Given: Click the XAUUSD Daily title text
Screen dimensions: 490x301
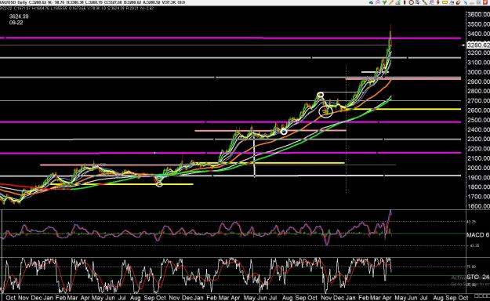Looking at the screenshot, I should click(x=14, y=2).
